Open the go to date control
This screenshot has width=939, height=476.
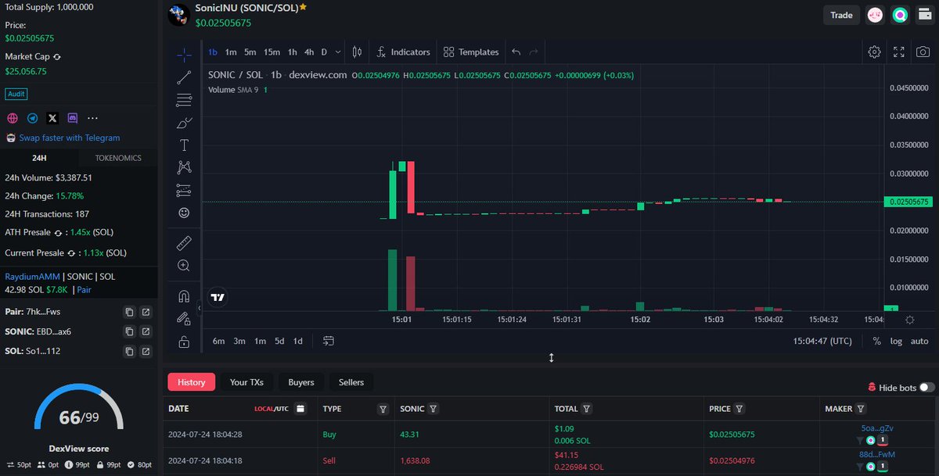tap(328, 341)
